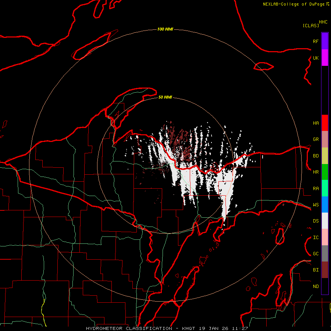
Task: Click the HHC product label
Action: [x=323, y=22]
